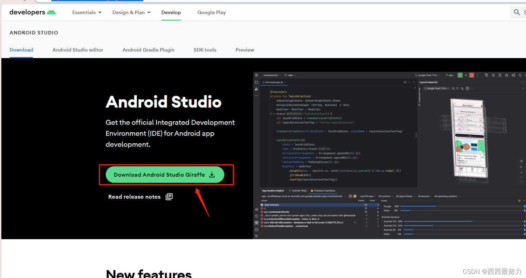Screen dimensions: 526x278
Task: Click the Details panel gear settings icon
Action: [x=519, y=201]
